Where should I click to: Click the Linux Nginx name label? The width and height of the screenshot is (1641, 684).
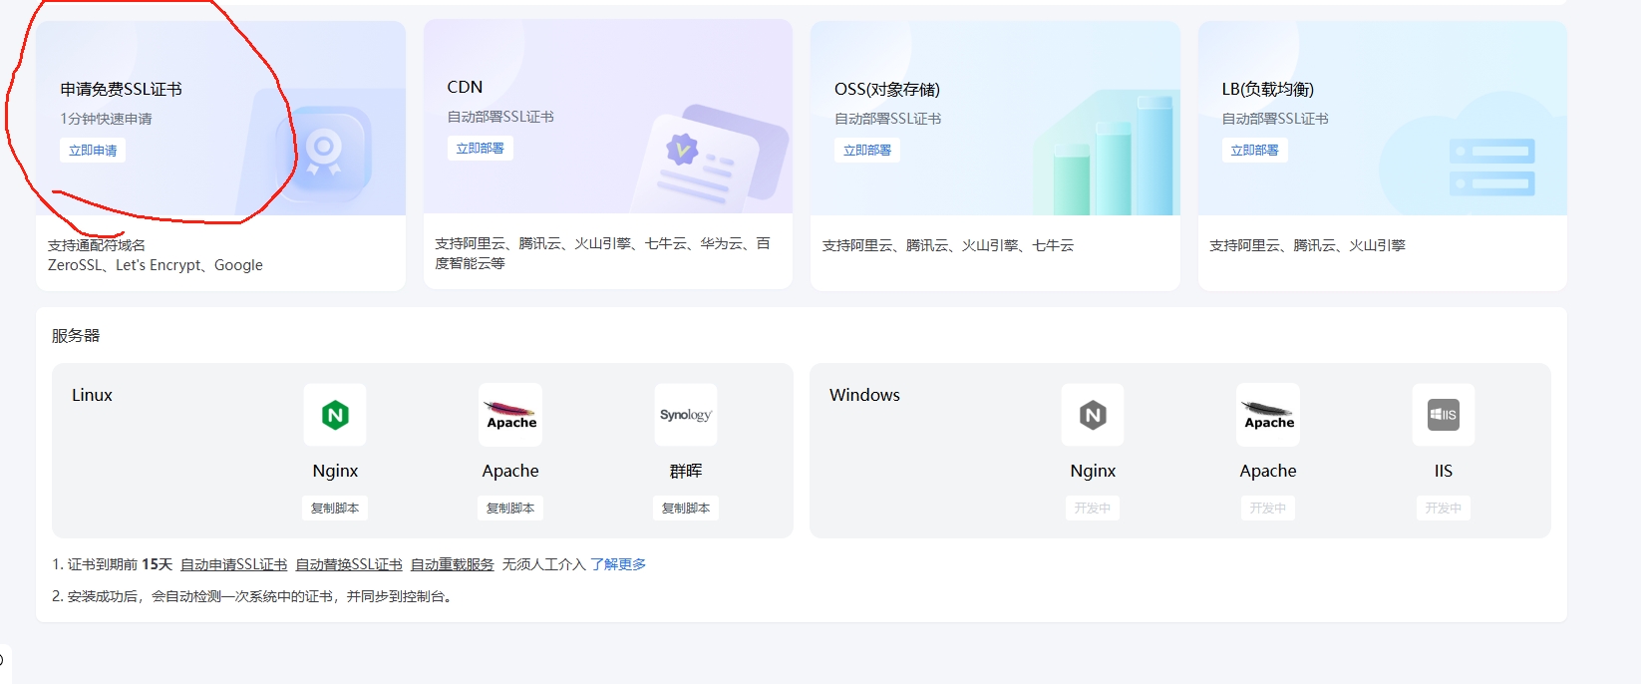[335, 472]
